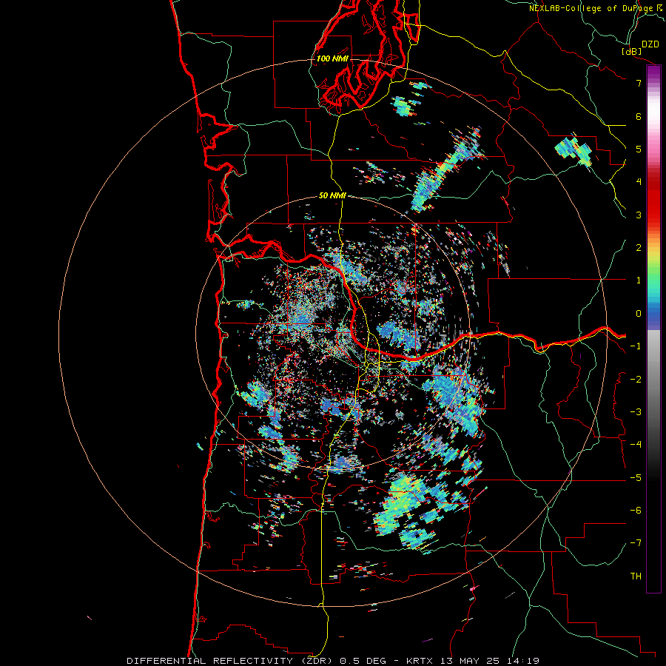Click the '100 NMI' range ring label
This screenshot has width=666, height=666.
[x=332, y=58]
